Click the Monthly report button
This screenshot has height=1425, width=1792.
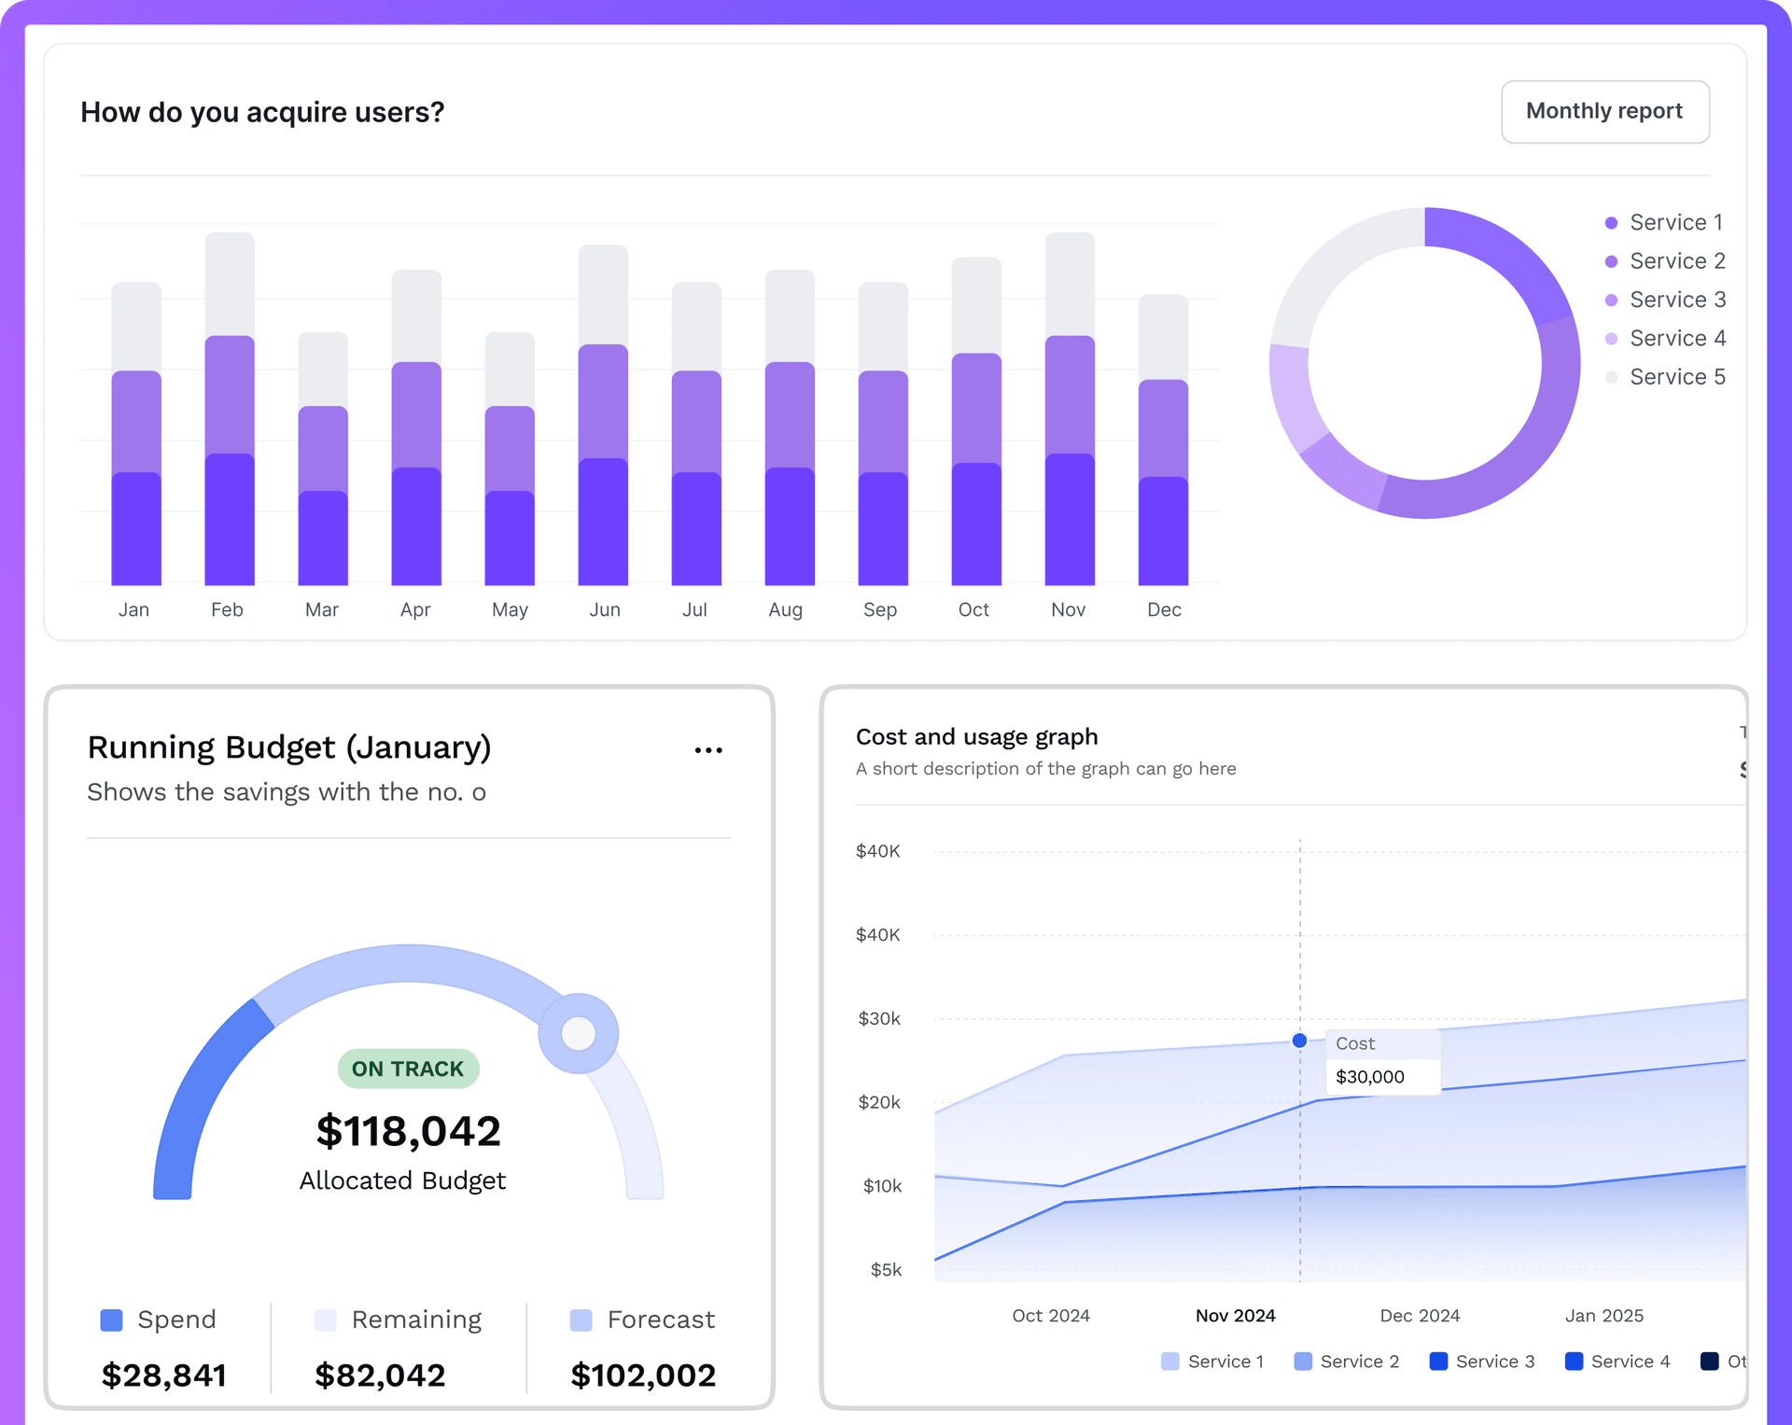click(1604, 111)
